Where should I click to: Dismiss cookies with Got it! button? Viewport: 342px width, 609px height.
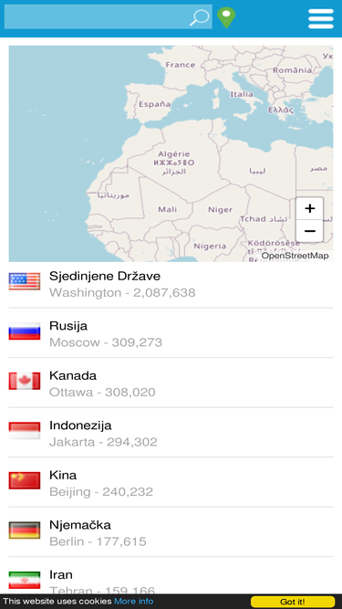point(293,602)
